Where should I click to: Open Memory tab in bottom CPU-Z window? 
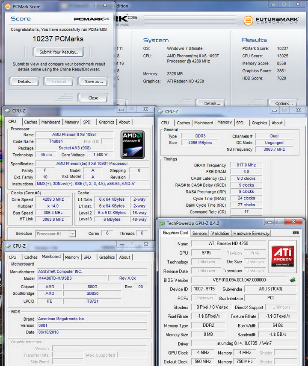[x=72, y=257]
